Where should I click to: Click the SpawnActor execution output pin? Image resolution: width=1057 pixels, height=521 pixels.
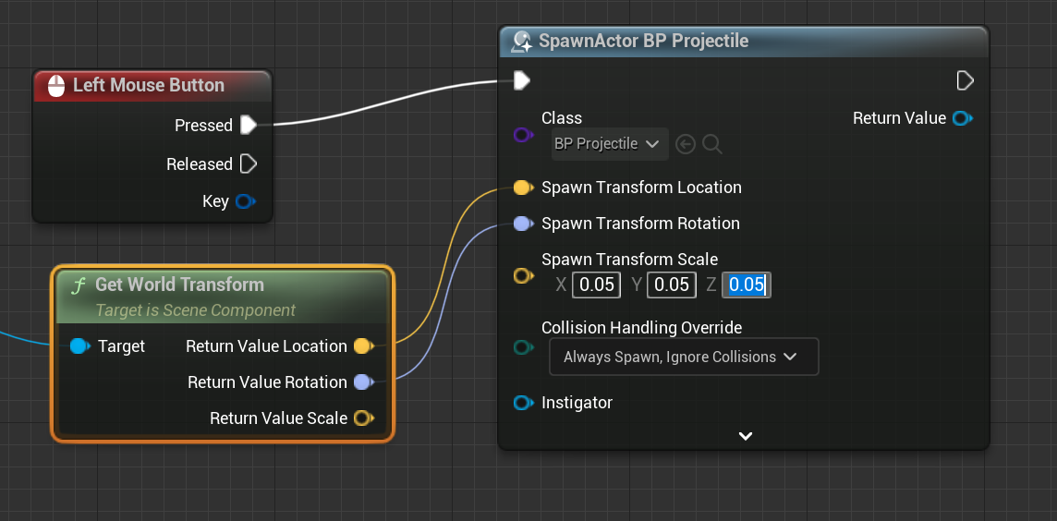(x=965, y=80)
